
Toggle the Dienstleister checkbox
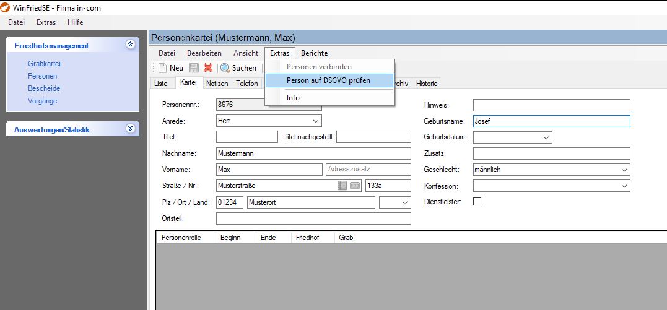pyautogui.click(x=477, y=201)
